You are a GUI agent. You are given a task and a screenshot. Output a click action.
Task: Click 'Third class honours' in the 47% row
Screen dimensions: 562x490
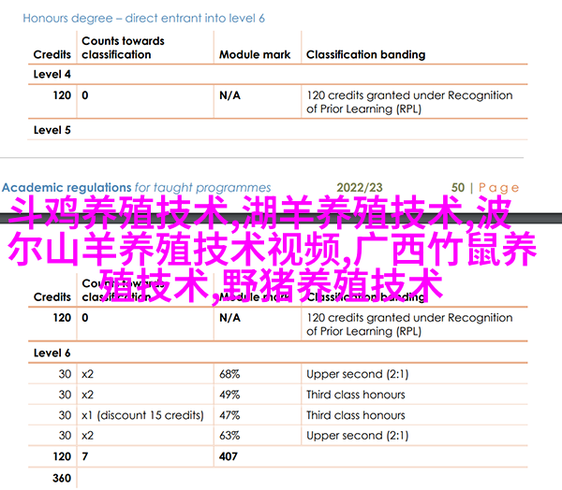point(356,415)
